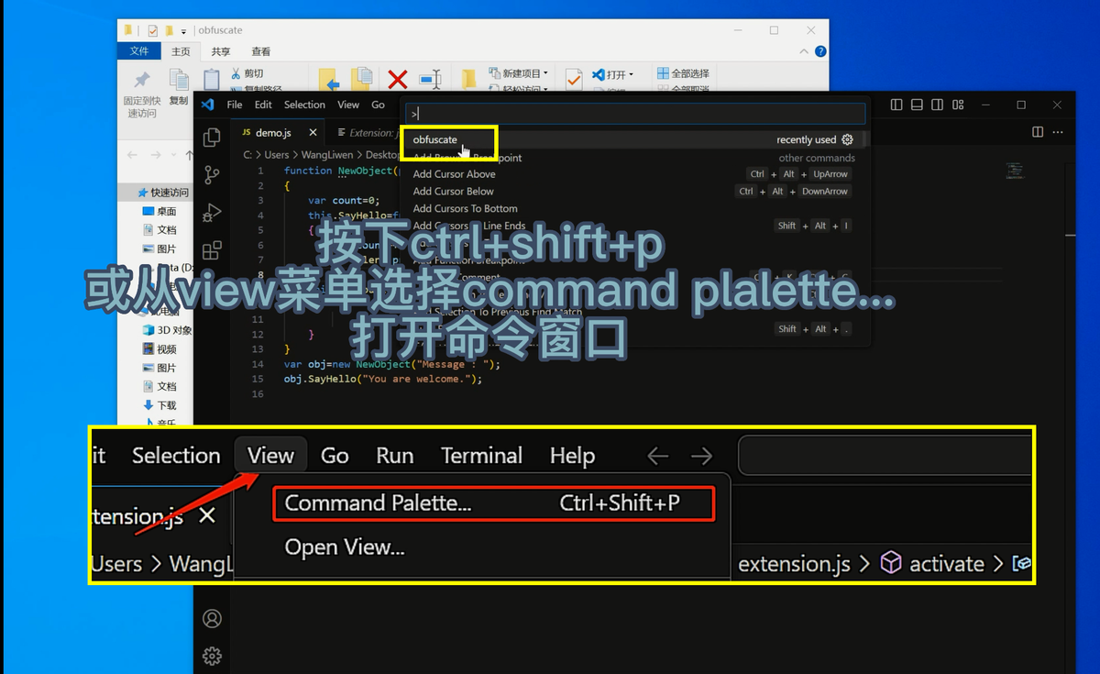Expand the Quick Access toolbar dropdown arrow
The height and width of the screenshot is (674, 1100).
pyautogui.click(x=182, y=30)
